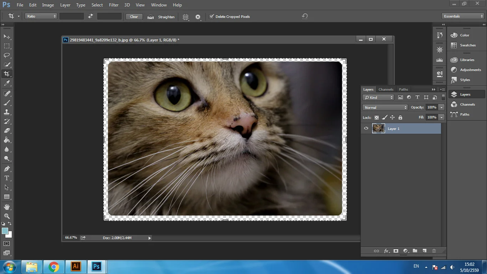Open the Normal blend mode dropdown
The width and height of the screenshot is (487, 274).
tap(385, 107)
